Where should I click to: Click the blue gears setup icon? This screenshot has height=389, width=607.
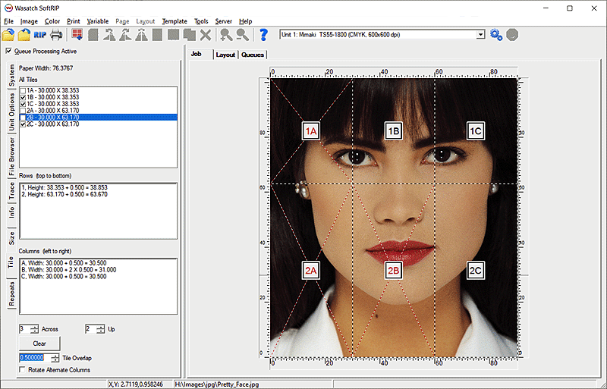(496, 35)
